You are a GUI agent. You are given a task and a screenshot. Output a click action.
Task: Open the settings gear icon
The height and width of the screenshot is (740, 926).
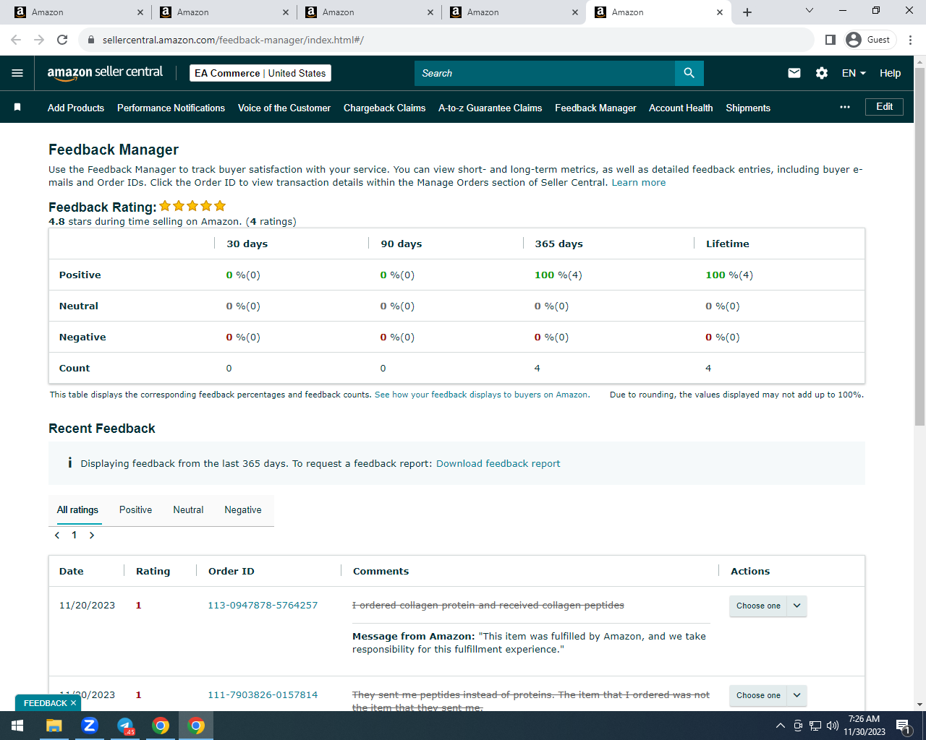point(822,73)
